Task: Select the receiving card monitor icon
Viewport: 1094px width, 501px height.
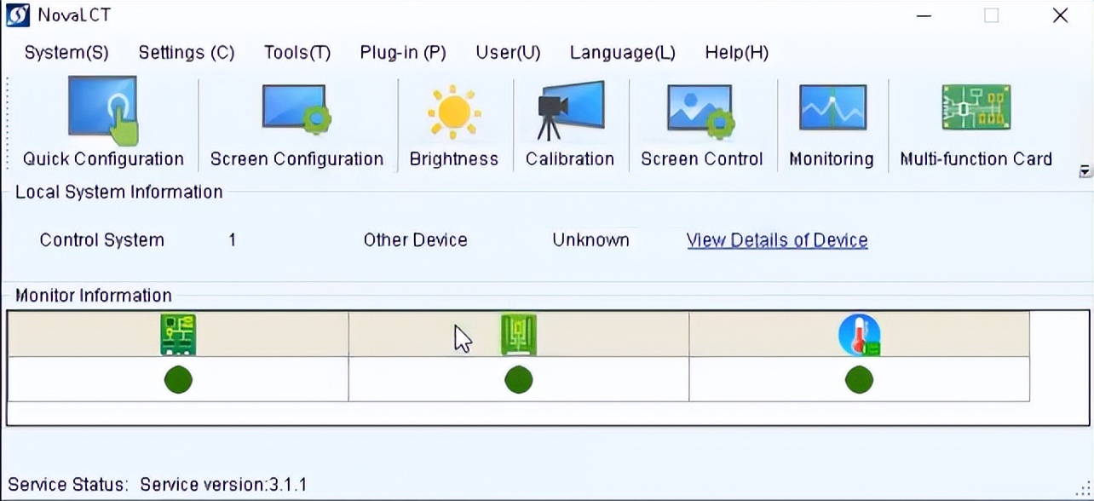Action: [518, 334]
